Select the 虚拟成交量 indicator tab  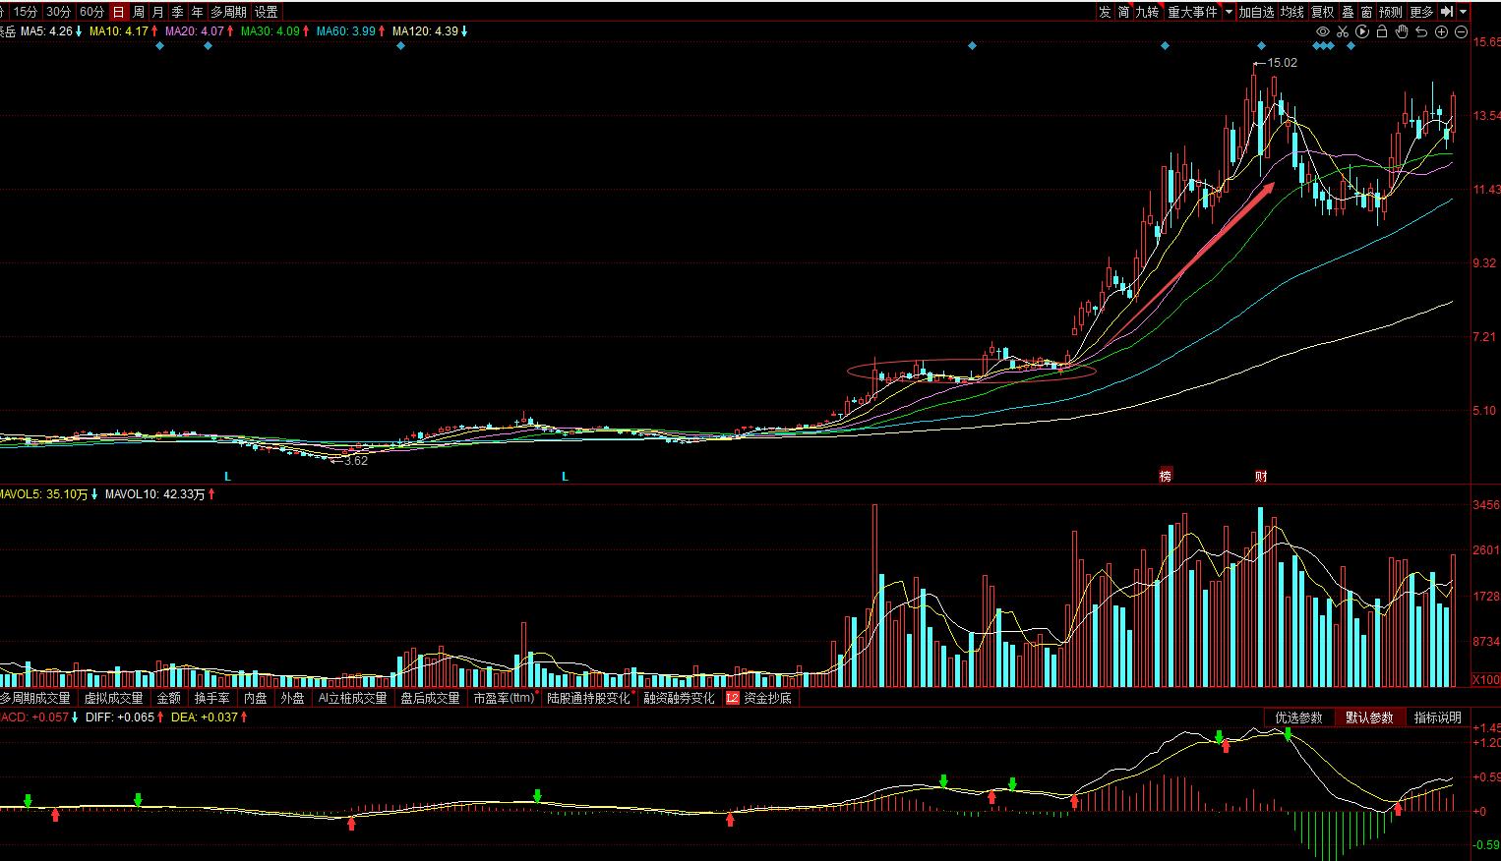113,698
